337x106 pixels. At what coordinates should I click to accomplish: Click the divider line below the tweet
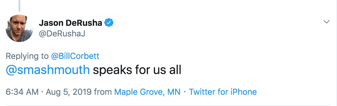(168, 105)
